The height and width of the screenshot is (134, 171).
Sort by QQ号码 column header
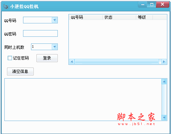(86, 17)
